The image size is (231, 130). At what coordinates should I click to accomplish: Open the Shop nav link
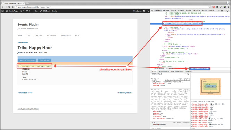pos(77,36)
